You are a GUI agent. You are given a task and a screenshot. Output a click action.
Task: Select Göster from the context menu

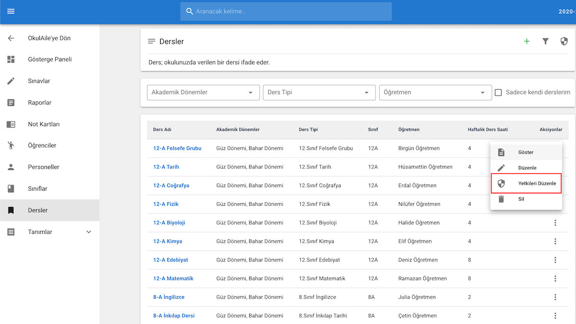click(526, 152)
